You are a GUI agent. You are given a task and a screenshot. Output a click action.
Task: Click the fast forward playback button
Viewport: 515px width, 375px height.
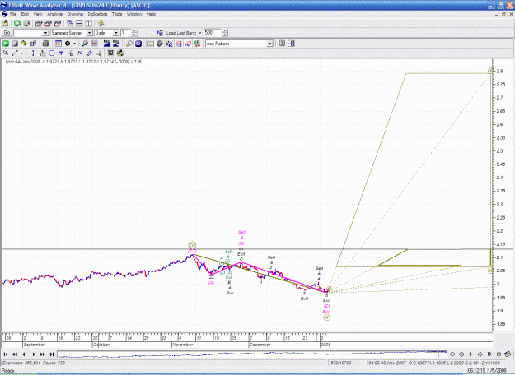[x=43, y=354]
